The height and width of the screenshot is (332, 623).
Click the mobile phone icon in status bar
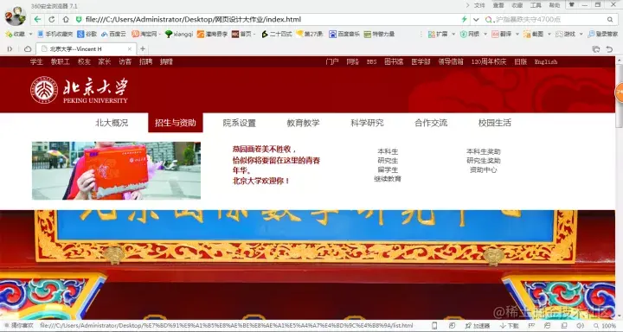pyautogui.click(x=434, y=326)
